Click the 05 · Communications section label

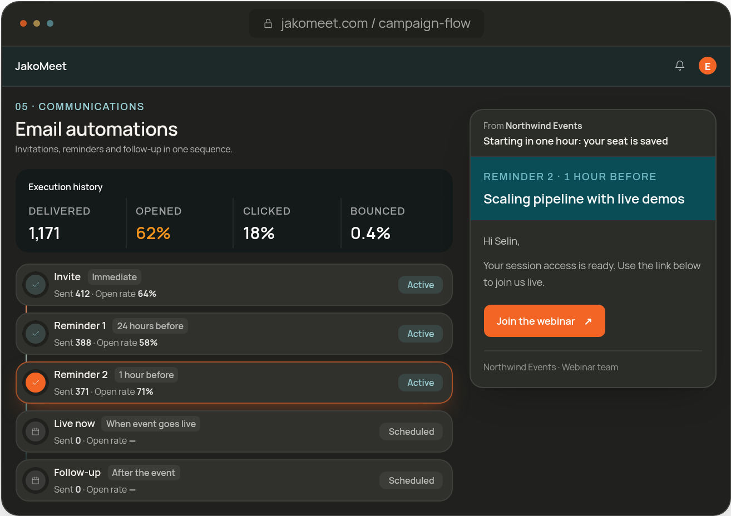[80, 106]
